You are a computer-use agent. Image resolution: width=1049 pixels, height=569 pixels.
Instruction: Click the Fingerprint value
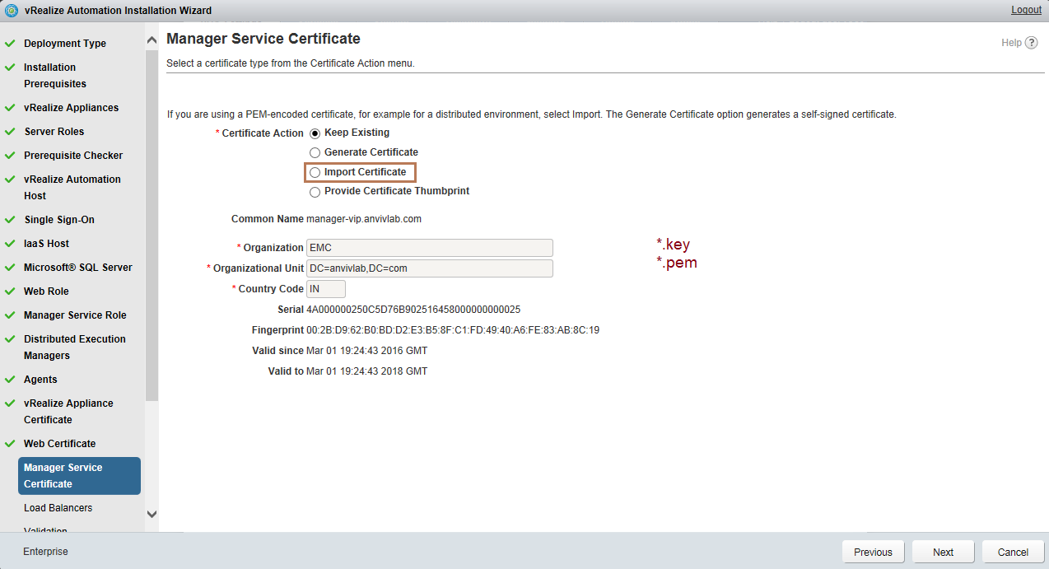(x=453, y=330)
